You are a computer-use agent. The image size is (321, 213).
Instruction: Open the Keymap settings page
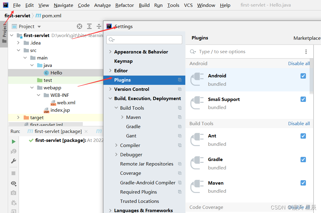click(x=123, y=61)
